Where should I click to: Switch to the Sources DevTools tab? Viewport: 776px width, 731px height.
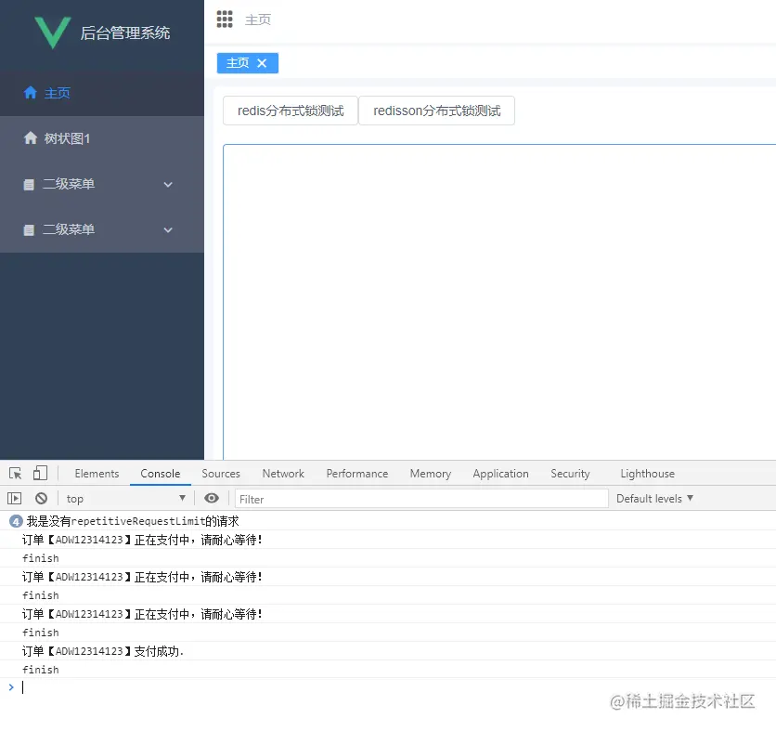(x=221, y=474)
